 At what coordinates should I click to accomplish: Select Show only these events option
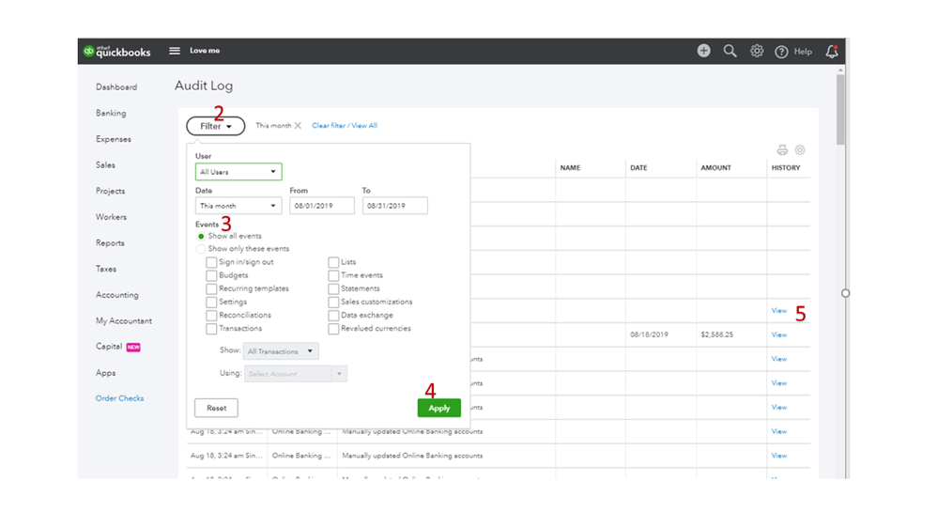201,249
